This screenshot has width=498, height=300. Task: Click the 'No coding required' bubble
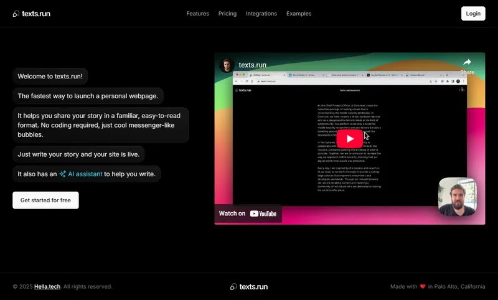101,125
